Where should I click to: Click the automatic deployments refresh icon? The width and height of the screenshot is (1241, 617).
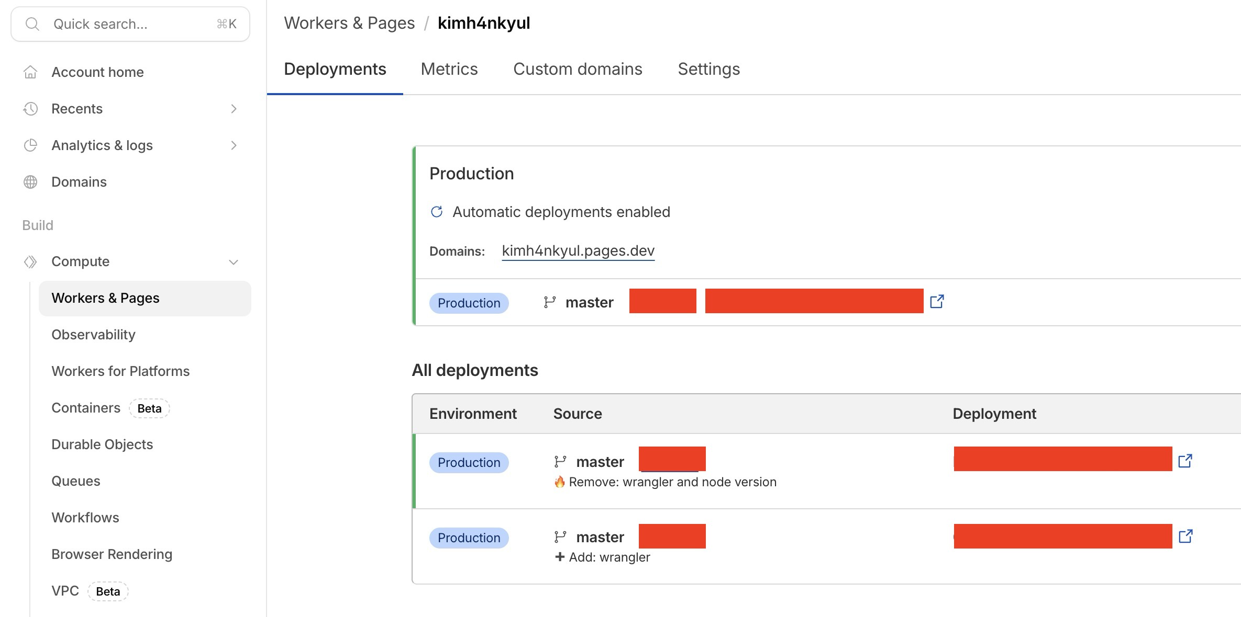[436, 212]
